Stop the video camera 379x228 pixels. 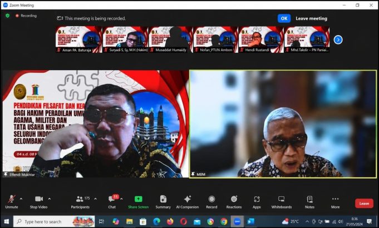coord(38,202)
